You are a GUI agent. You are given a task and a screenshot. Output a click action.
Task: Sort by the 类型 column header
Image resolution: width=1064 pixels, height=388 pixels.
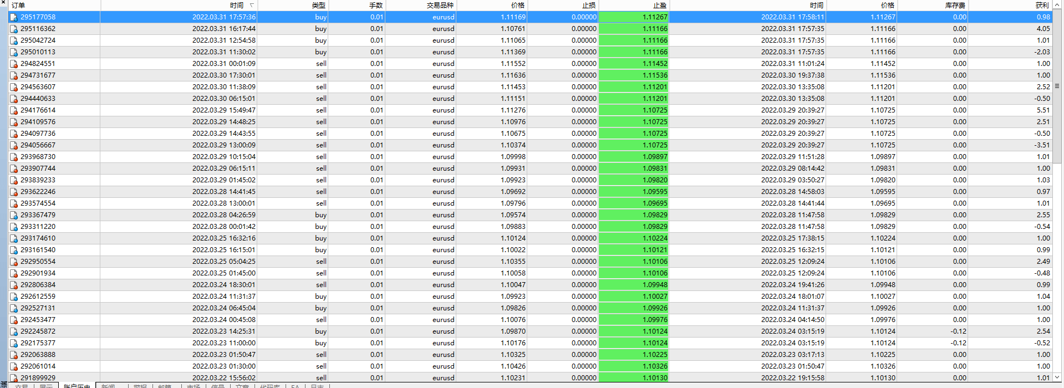[293, 5]
